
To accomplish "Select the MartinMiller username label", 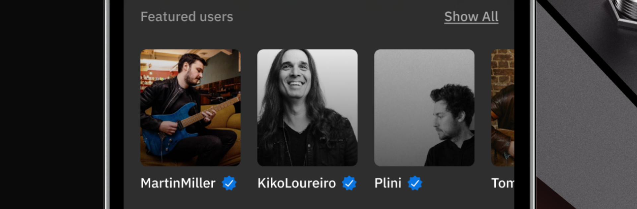I will tap(178, 183).
